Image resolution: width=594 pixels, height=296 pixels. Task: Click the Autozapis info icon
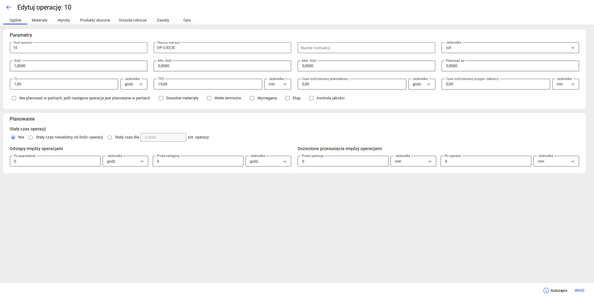pyautogui.click(x=546, y=291)
